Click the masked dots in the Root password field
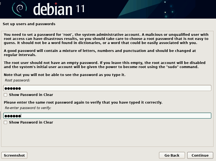This screenshot has width=216, height=161. coord(13,88)
